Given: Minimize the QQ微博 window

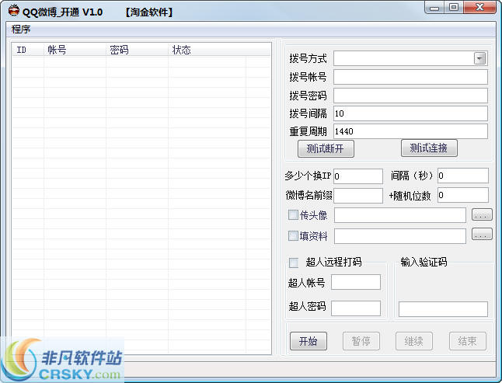Looking at the screenshot, I should tap(434, 8).
